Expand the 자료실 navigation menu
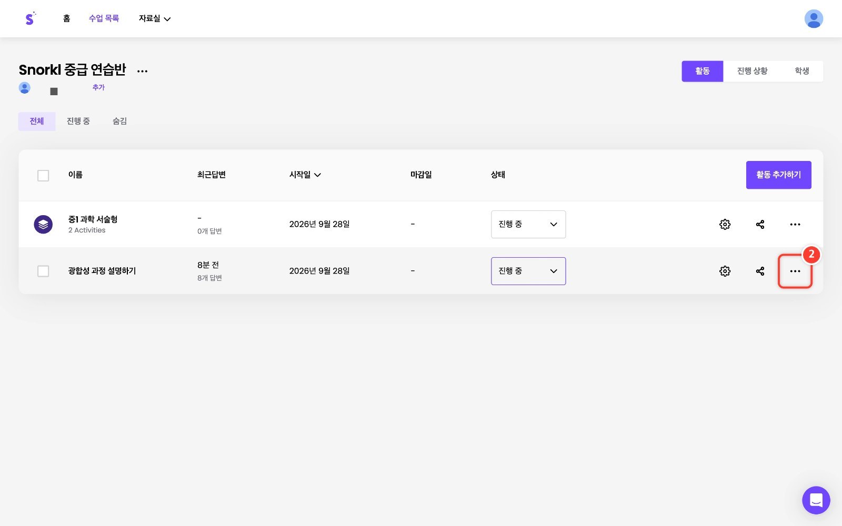Image resolution: width=842 pixels, height=526 pixels. pos(155,19)
